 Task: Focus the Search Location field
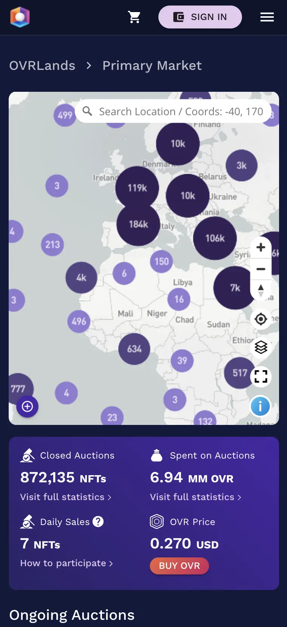181,111
